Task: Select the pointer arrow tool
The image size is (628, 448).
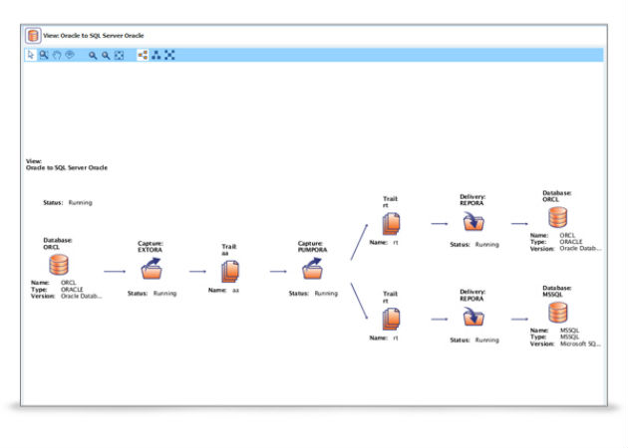Action: pyautogui.click(x=31, y=56)
